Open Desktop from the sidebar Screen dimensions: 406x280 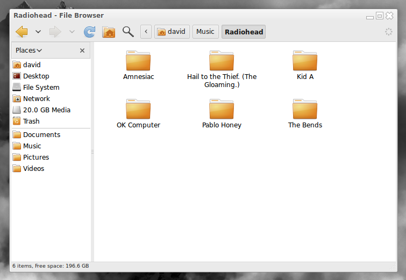(35, 76)
